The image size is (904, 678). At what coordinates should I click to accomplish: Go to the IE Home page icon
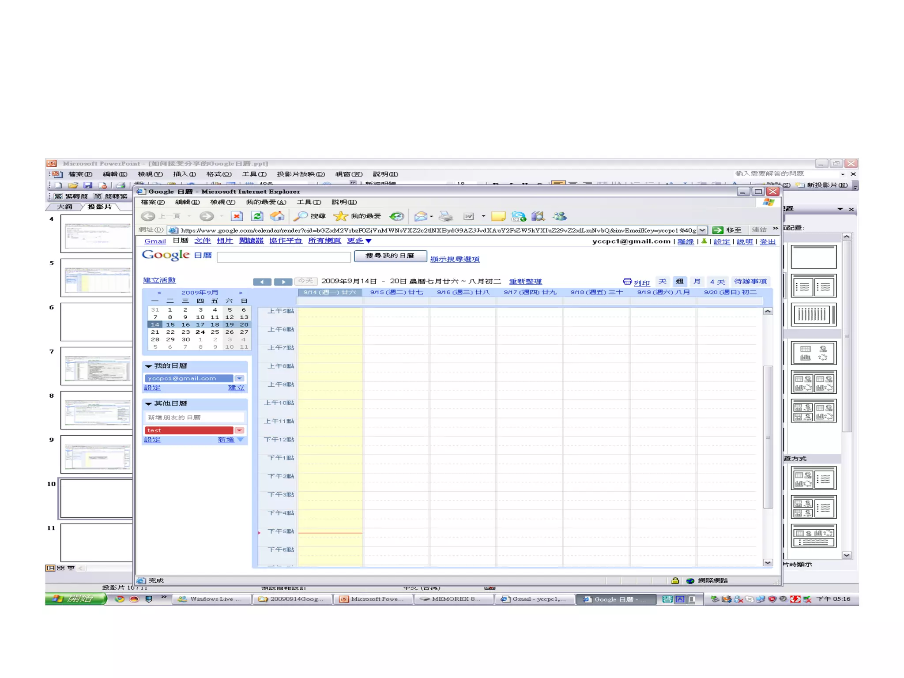[277, 216]
